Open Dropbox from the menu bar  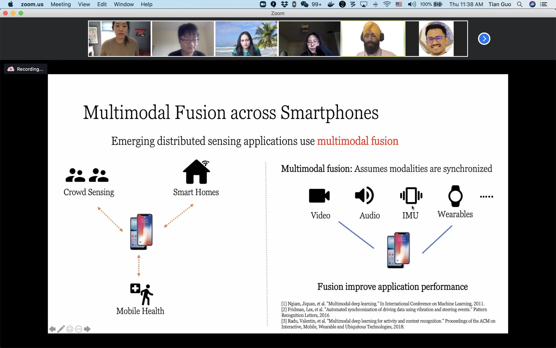coord(284,4)
